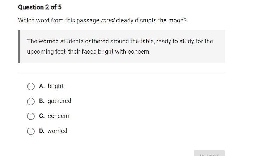Click the bold letter "C." option label
Screen dimensions: 266x156
[x=42, y=116]
